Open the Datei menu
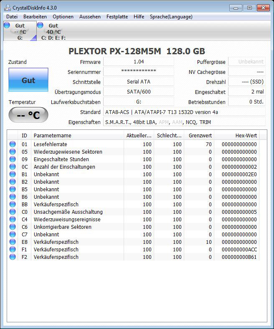This screenshot has height=329, width=274. point(12,17)
